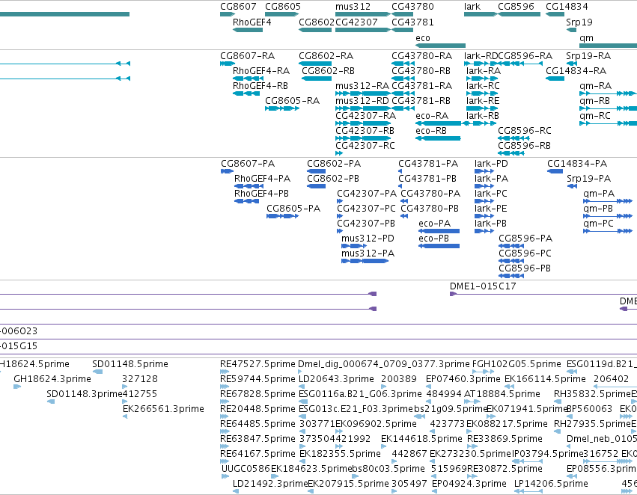Select EST UUGC0586
Image resolution: width=637 pixels, height=495 pixels.
click(225, 476)
